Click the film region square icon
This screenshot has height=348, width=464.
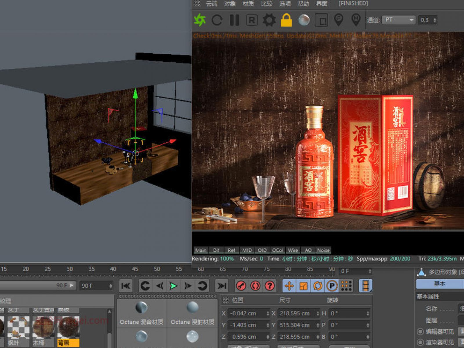pyautogui.click(x=321, y=20)
